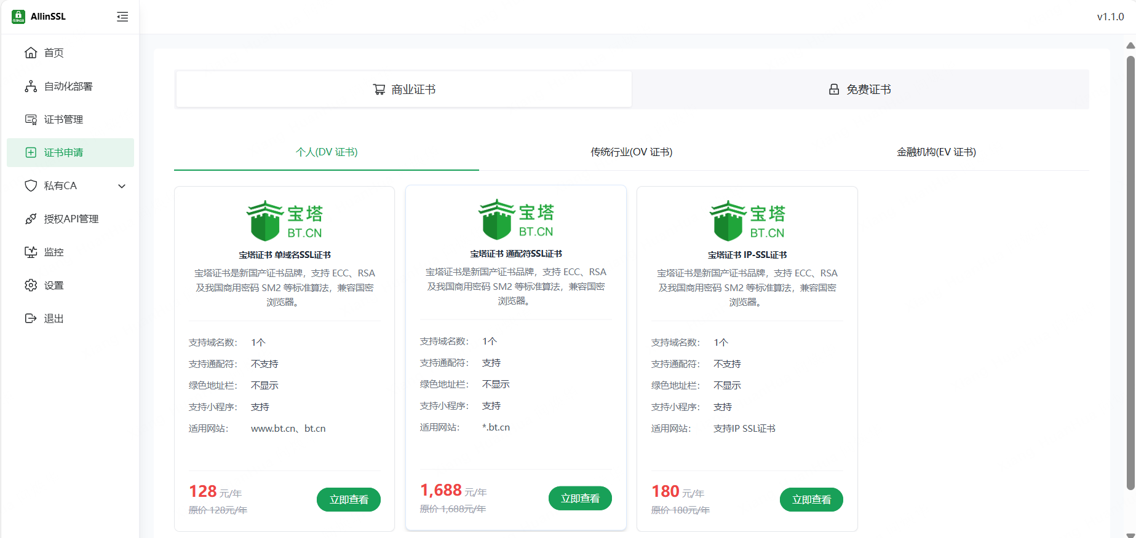Select the 个人(DV 证书) tab
The image size is (1136, 538).
tap(327, 152)
